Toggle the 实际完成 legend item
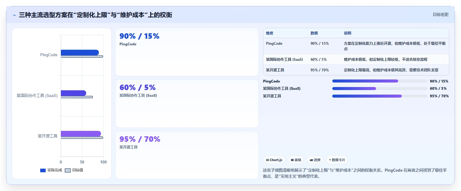Viewport: 461px width, 191px height. (x=51, y=170)
